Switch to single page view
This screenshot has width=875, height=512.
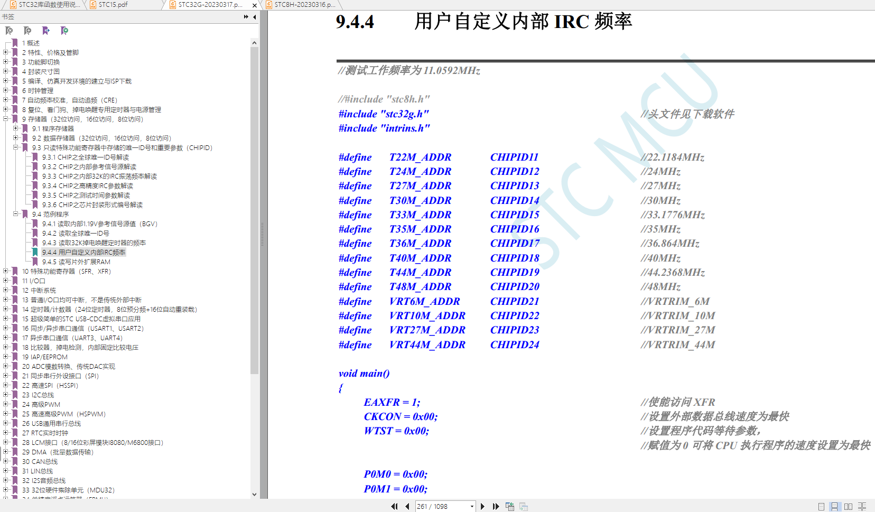click(821, 506)
